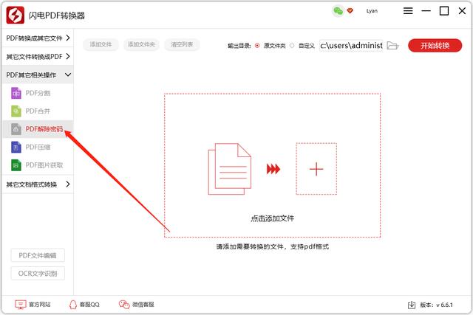The image size is (473, 315).
Task: Select PDF合并 menu item
Action: (x=38, y=111)
